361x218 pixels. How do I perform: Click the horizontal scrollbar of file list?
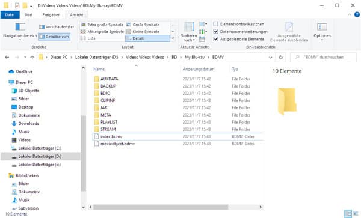coord(161,207)
